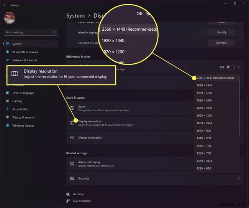249x208 pixels.
Task: Select 1440 × 900 resolution
Action: (x=216, y=138)
